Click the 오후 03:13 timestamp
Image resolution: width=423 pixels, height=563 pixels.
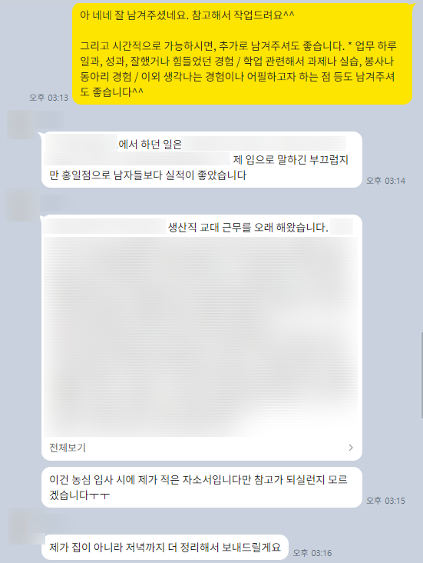49,98
